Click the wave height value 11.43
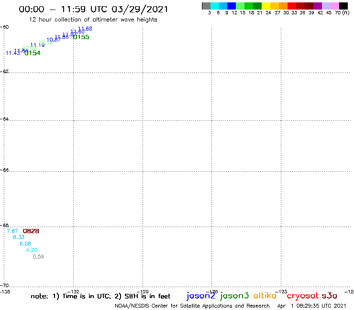 [x=13, y=53]
